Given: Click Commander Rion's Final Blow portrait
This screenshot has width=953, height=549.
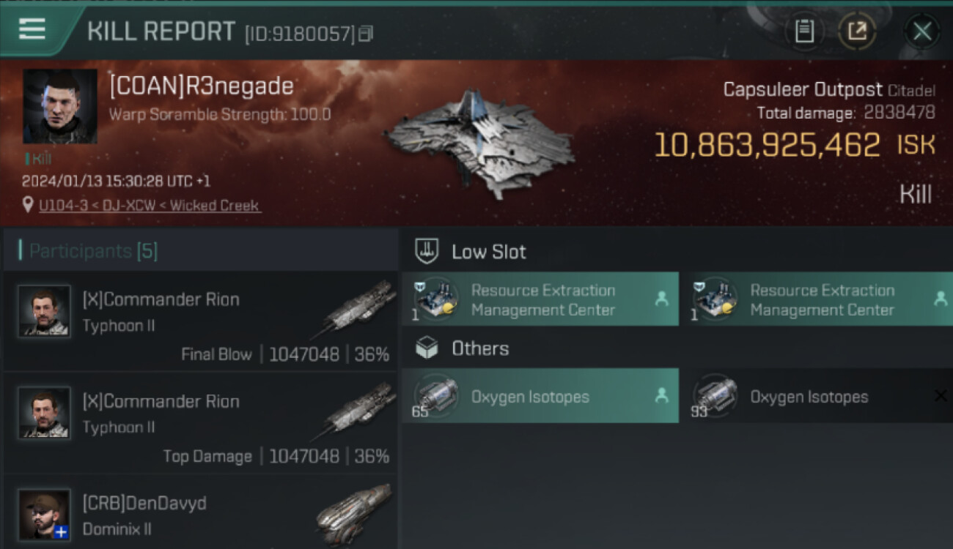Looking at the screenshot, I should 45,311.
